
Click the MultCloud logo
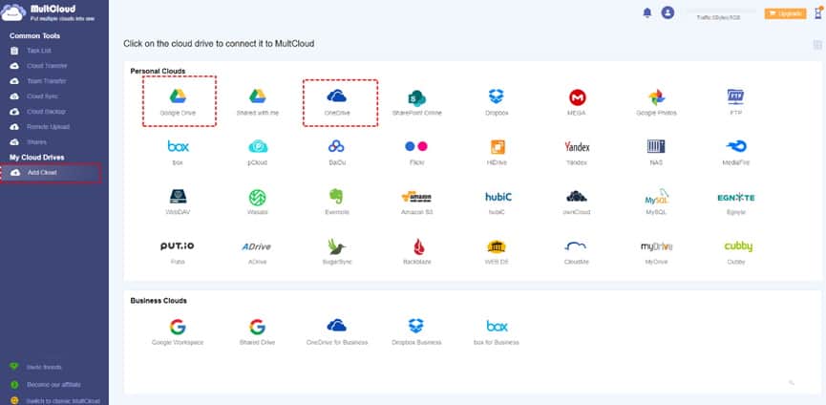tap(49, 12)
